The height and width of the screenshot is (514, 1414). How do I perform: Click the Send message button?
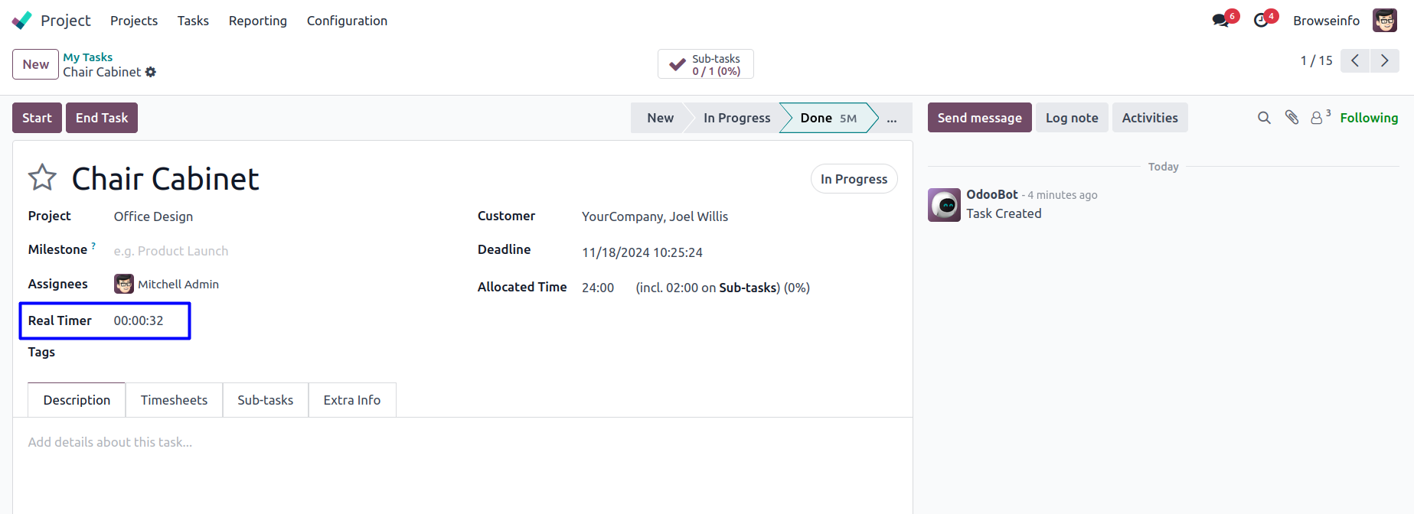(x=979, y=118)
